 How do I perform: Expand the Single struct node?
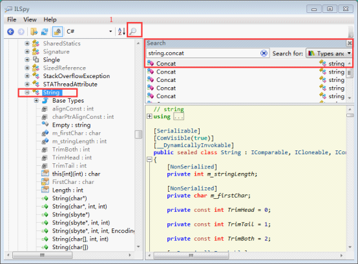[x=27, y=60]
